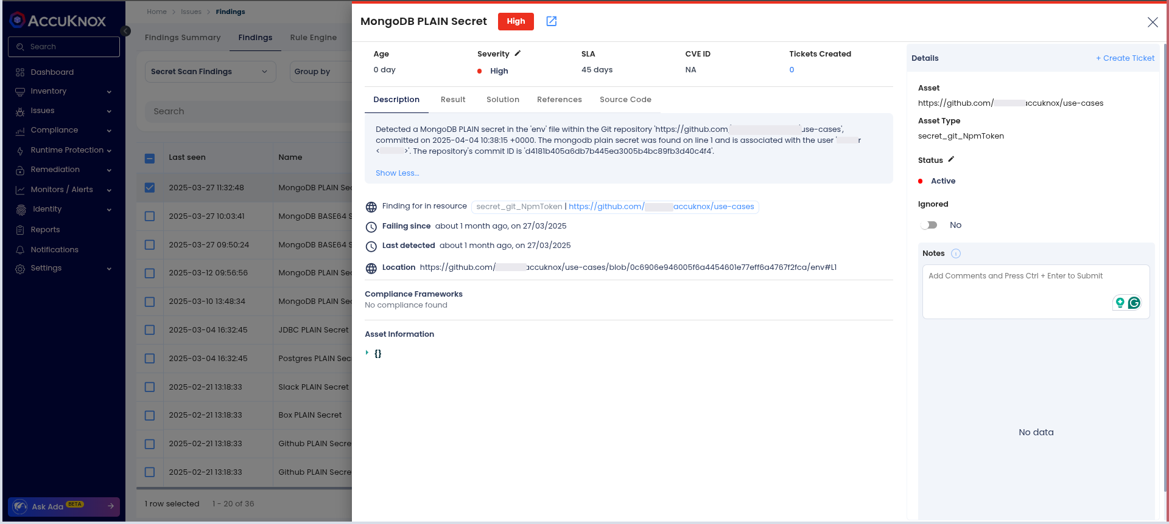Click the Ask Ada arrow icon
The width and height of the screenshot is (1169, 524).
[111, 506]
